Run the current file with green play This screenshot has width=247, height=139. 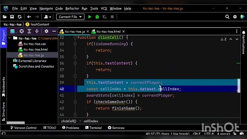coord(90,17)
